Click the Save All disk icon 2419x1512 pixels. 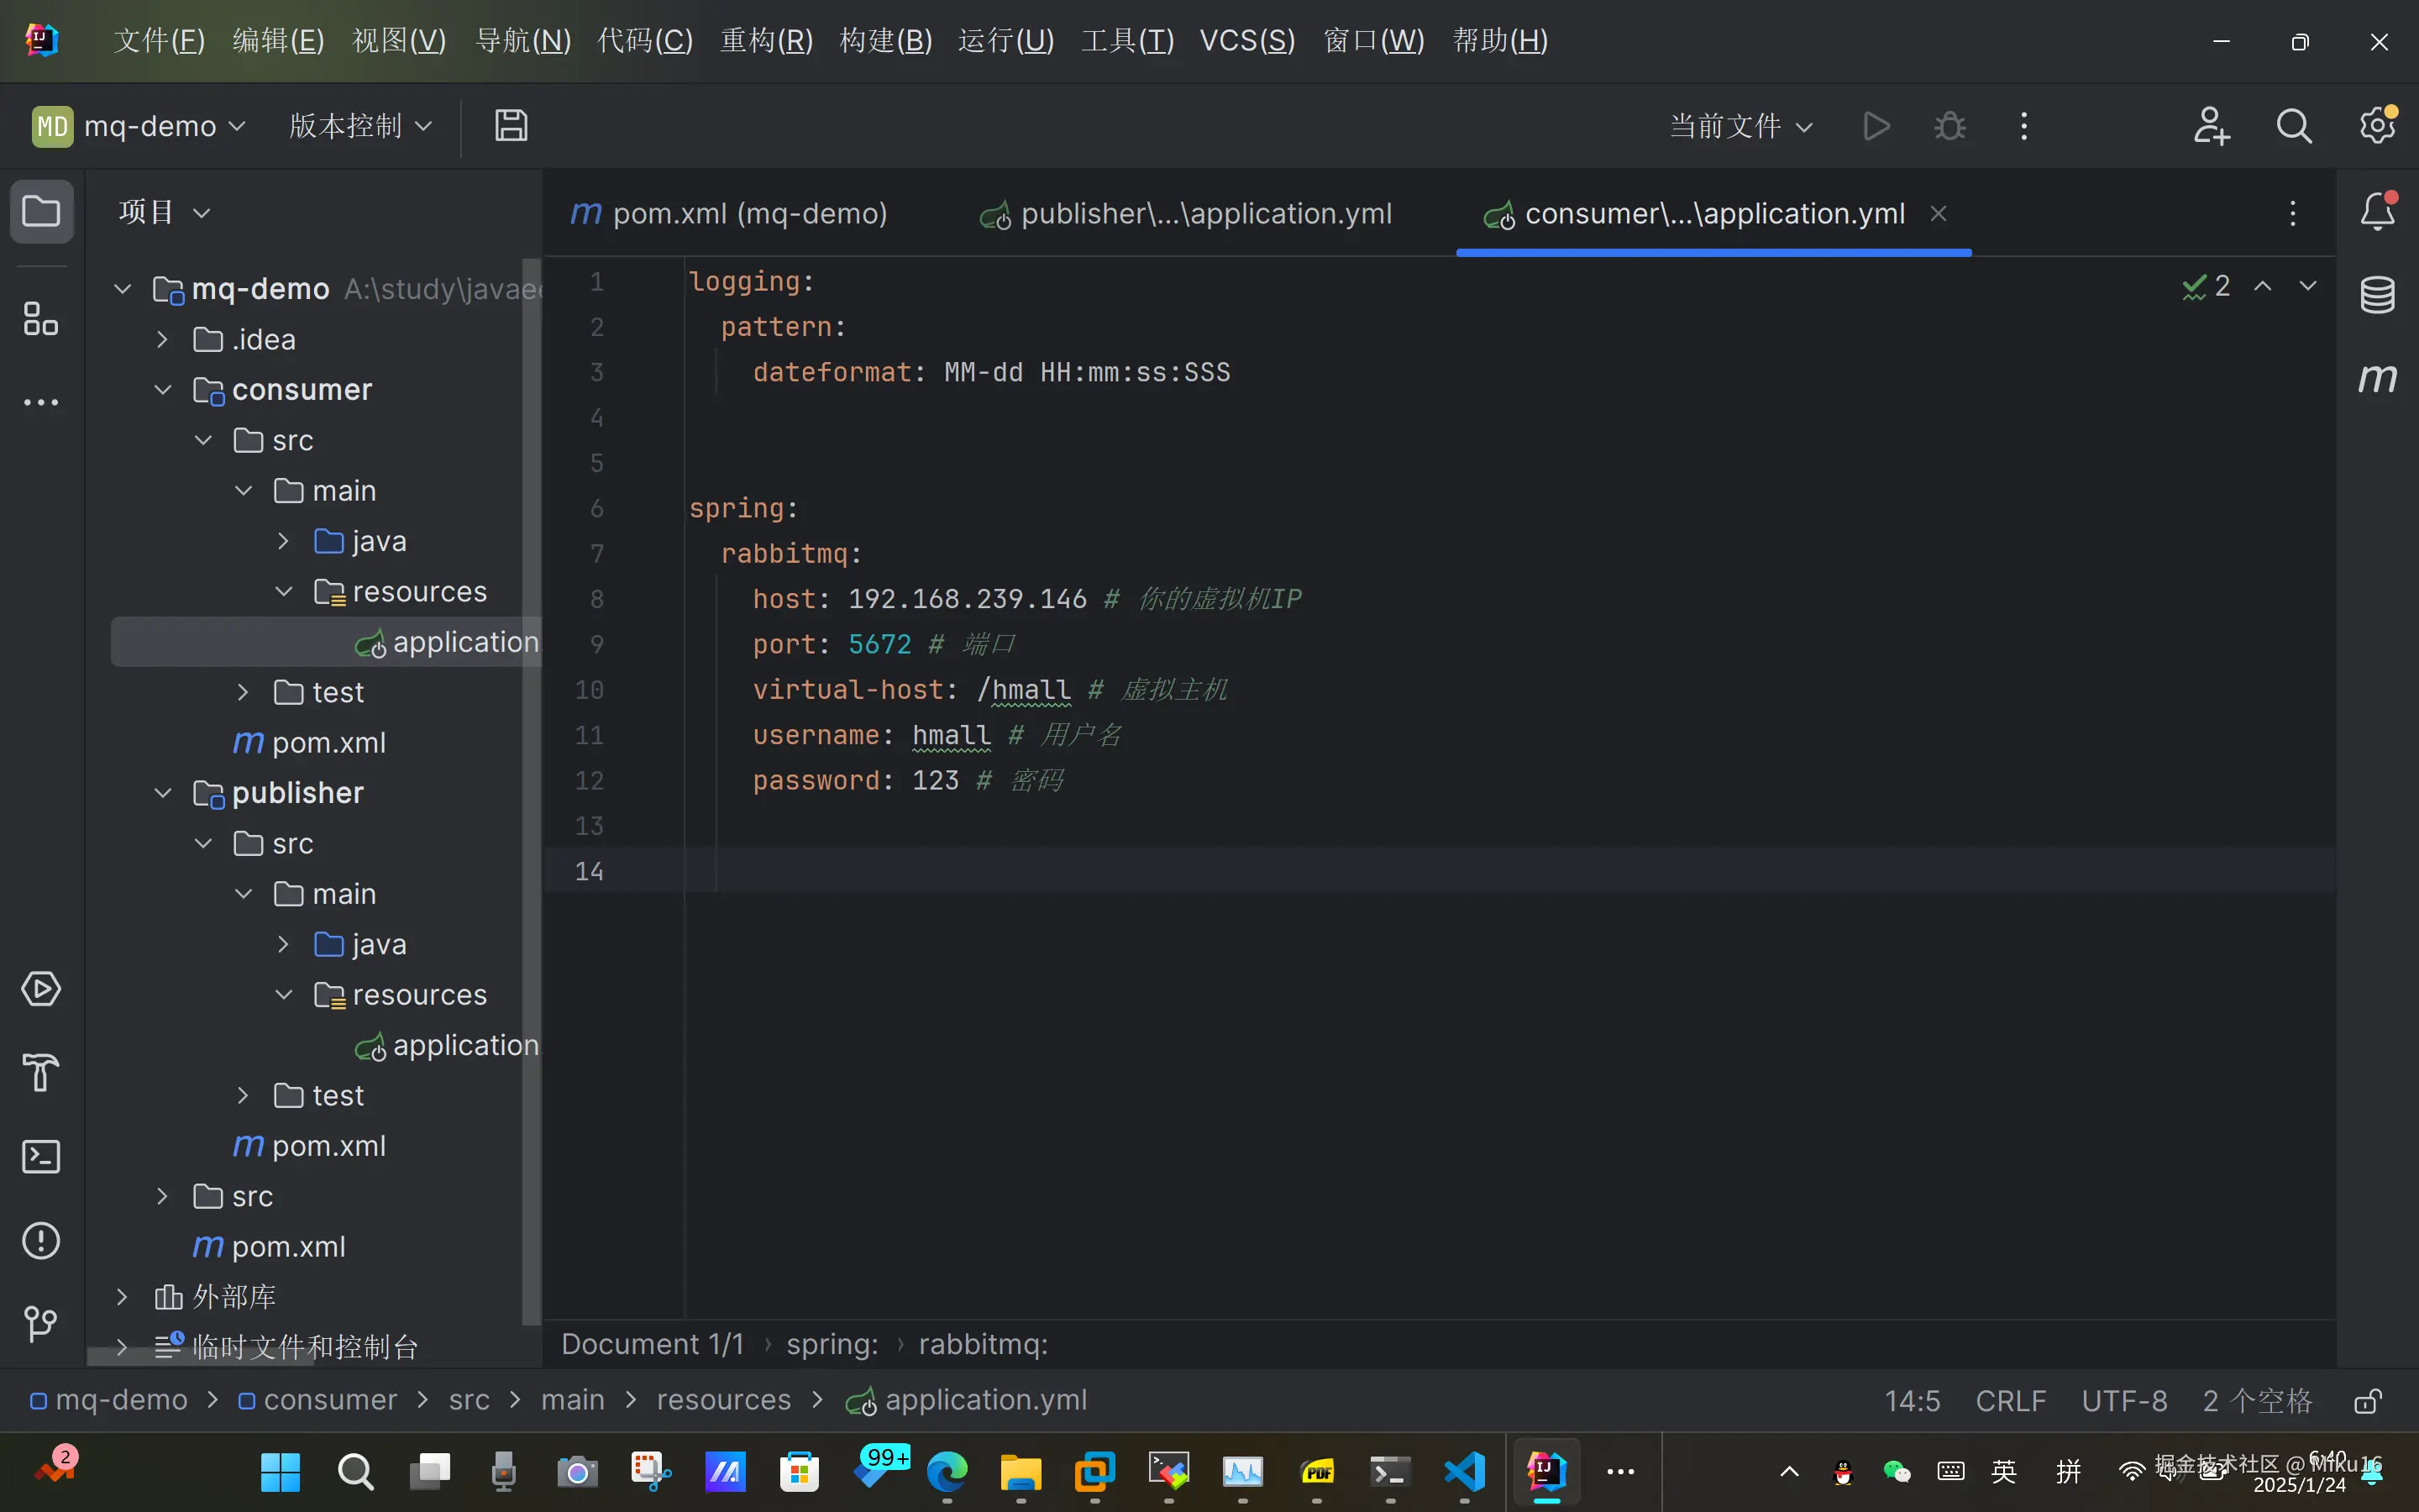511,126
